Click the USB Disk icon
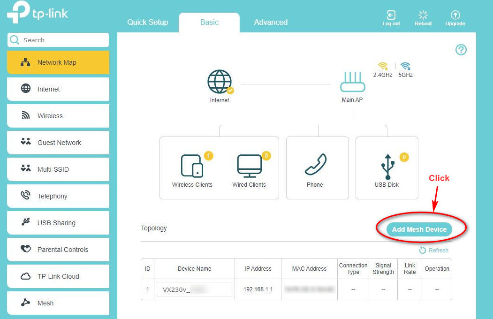Screen dimensions: 493x319 click(x=387, y=167)
